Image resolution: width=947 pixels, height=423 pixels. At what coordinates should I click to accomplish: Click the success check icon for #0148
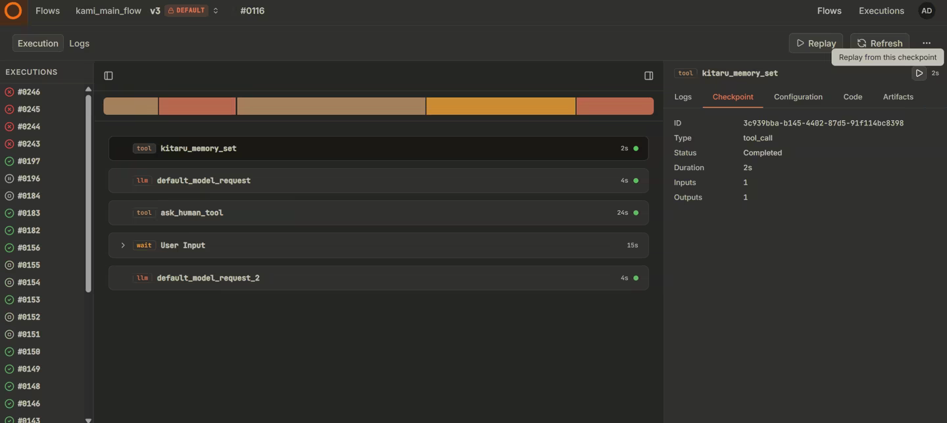point(9,386)
